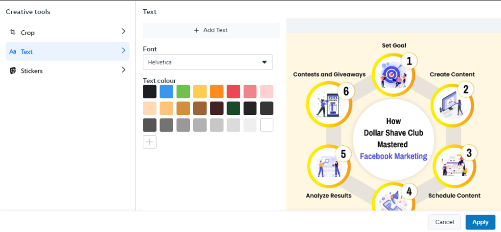Click the step 5 magnifier illustration circle
Image resolution: width=501 pixels, height=232 pixels.
point(329,166)
